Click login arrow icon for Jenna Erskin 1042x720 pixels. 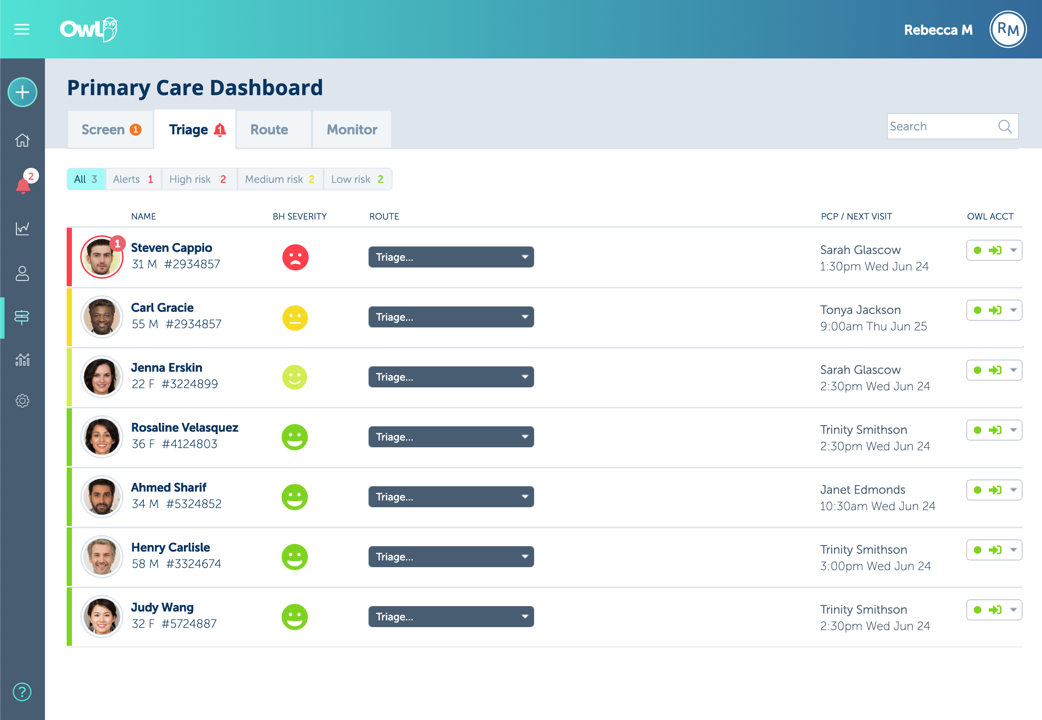(995, 370)
